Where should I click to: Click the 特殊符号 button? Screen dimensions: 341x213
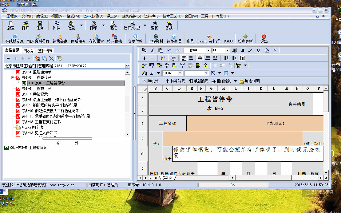tap(175, 81)
